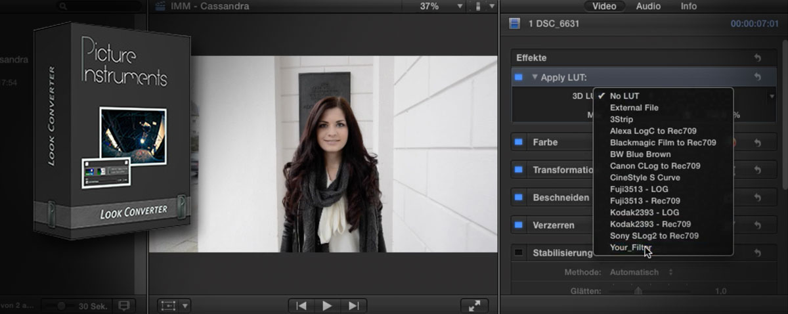Adjust the 30 Sek. duration slider
The height and width of the screenshot is (314, 788).
[x=61, y=305]
